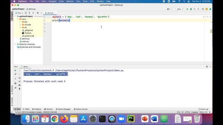223x125 pixels.
Task: Expand External Libraries node
Action: 15,44
